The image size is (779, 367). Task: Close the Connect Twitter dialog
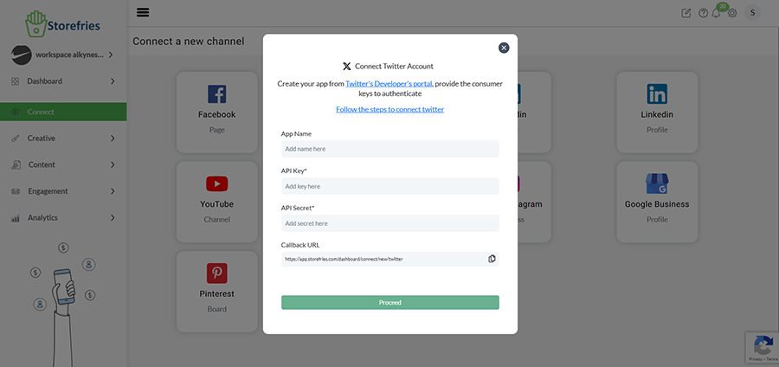pos(504,48)
